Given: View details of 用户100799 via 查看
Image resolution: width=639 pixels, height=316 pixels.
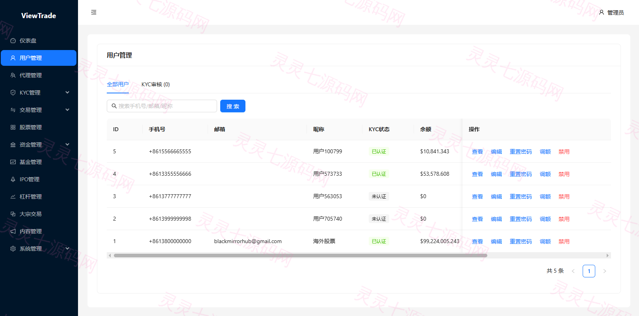Looking at the screenshot, I should [x=477, y=152].
